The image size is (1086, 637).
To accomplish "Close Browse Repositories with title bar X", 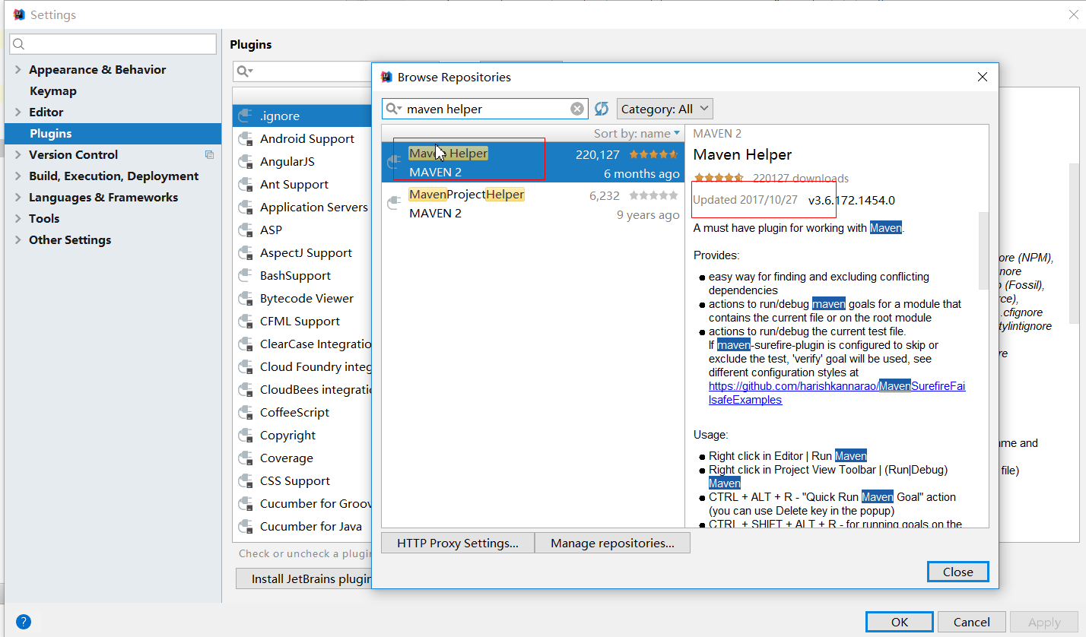I will tap(983, 77).
